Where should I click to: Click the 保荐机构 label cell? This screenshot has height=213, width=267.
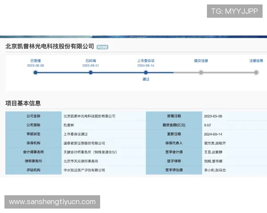tap(33, 143)
